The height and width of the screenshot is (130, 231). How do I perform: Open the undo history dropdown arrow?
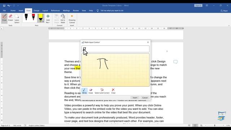coord(11,6)
